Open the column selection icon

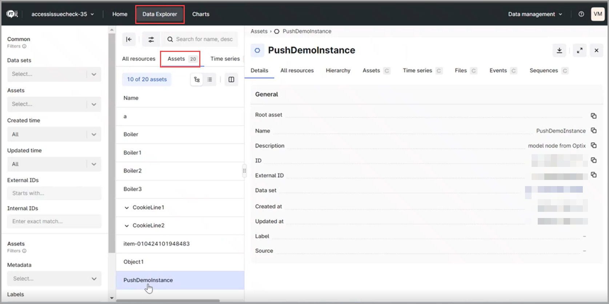(231, 79)
